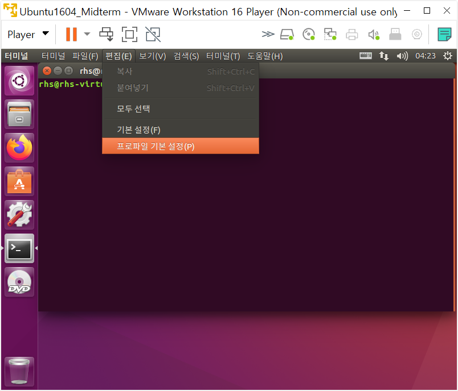The image size is (458, 391).
Task: Close the terminal window with red button
Action: click(x=47, y=71)
